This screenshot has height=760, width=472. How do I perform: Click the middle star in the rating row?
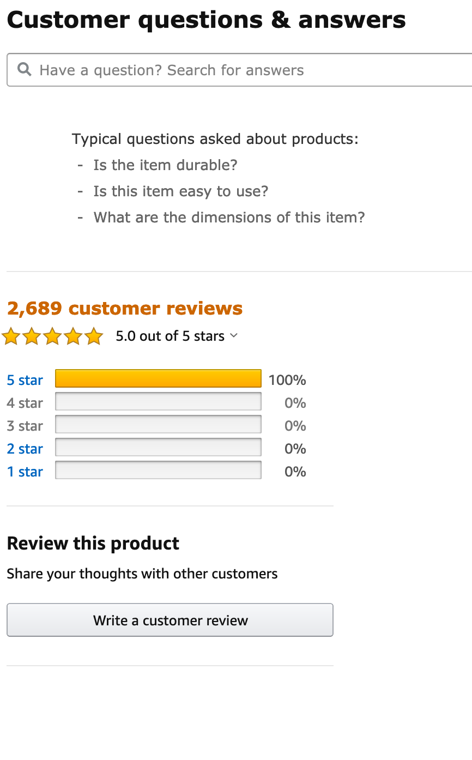coord(52,336)
